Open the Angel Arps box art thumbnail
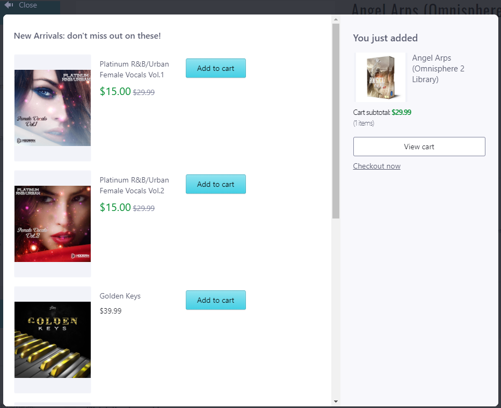 tap(381, 77)
